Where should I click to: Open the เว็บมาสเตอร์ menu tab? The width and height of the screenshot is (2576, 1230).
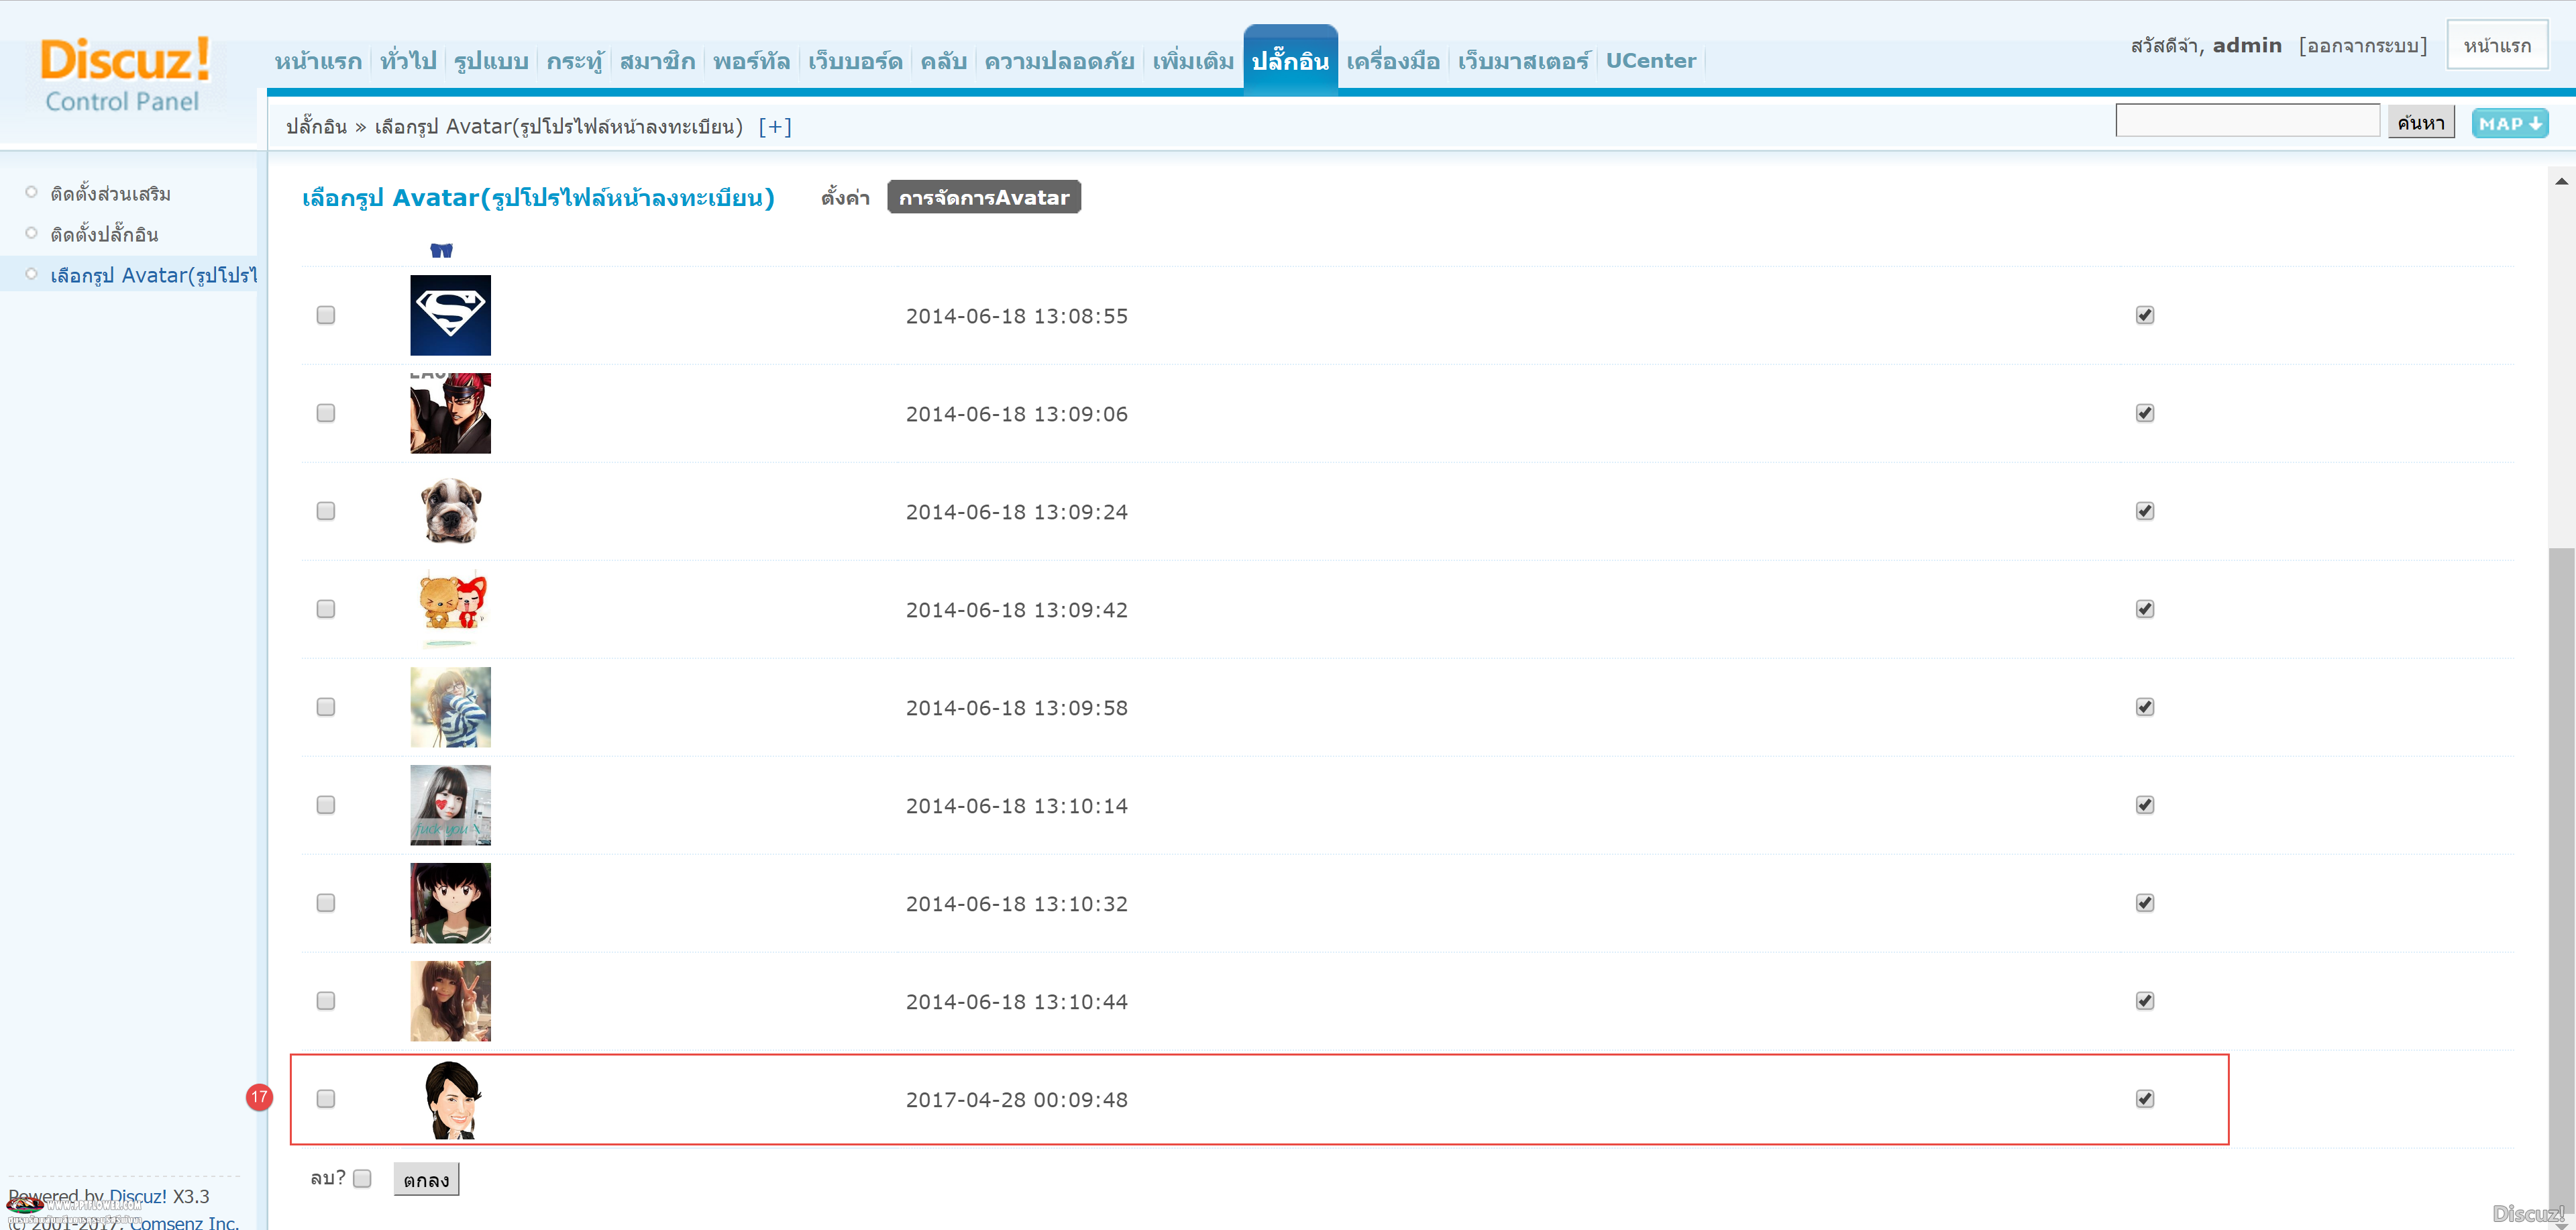(1523, 61)
